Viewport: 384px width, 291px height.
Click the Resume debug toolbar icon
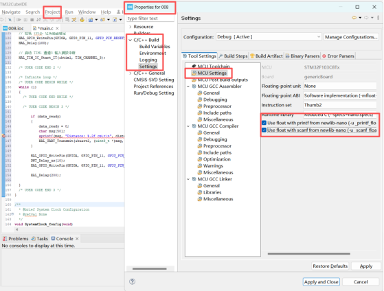coord(19,20)
